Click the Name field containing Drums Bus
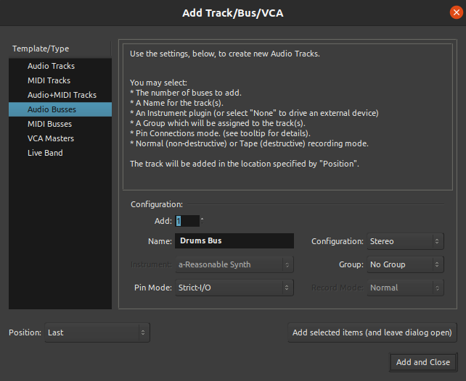 (234, 241)
